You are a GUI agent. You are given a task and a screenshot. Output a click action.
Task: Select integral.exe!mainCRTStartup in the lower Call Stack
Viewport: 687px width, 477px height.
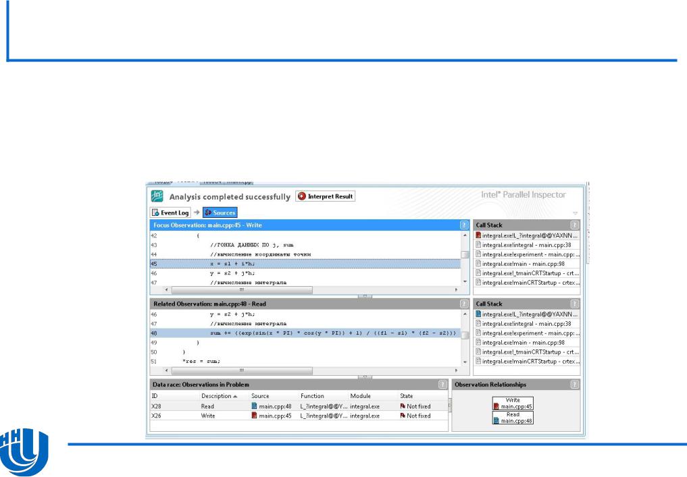[x=527, y=362]
